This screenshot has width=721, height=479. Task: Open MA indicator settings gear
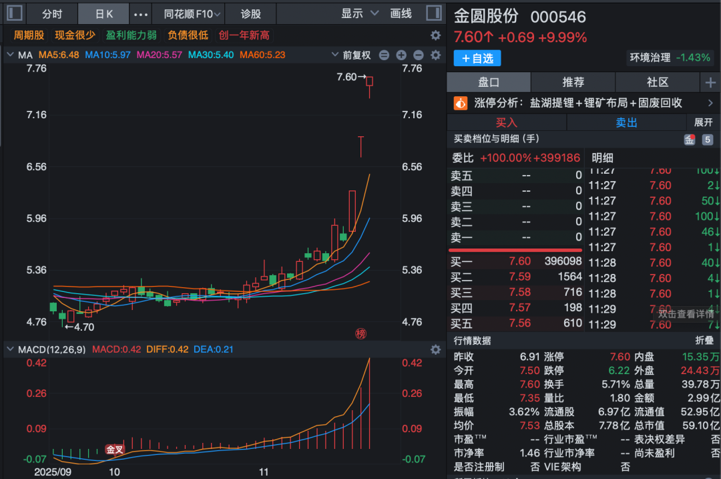coord(435,55)
